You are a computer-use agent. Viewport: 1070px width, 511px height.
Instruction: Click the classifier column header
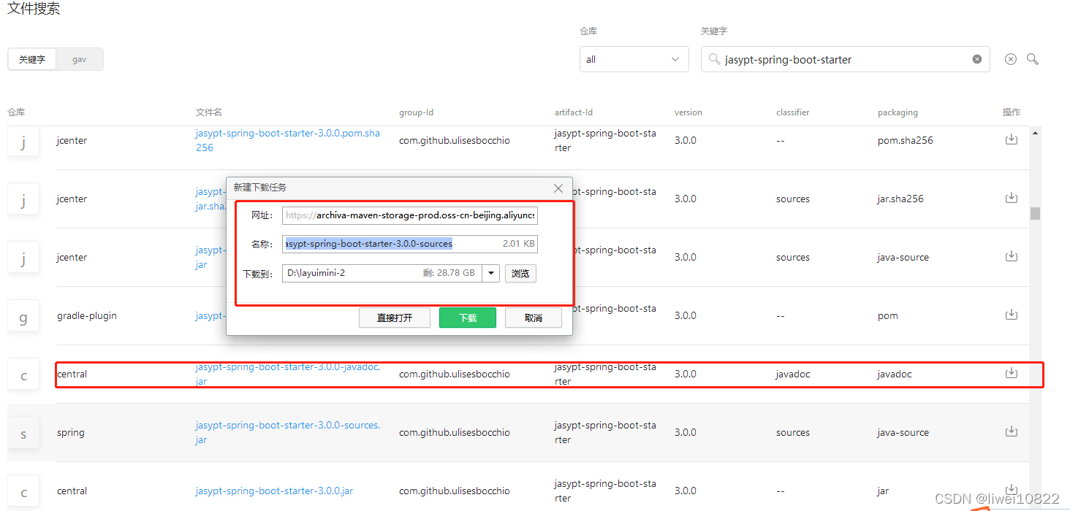(793, 112)
